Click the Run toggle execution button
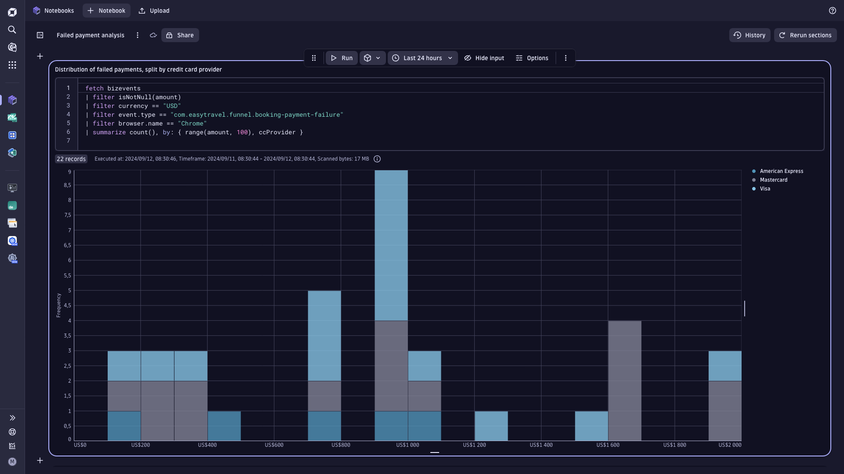Viewport: 844px width, 474px height. (342, 58)
